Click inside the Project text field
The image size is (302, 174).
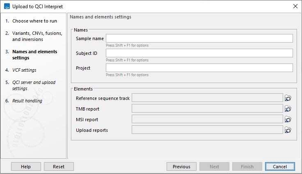pyautogui.click(x=199, y=68)
